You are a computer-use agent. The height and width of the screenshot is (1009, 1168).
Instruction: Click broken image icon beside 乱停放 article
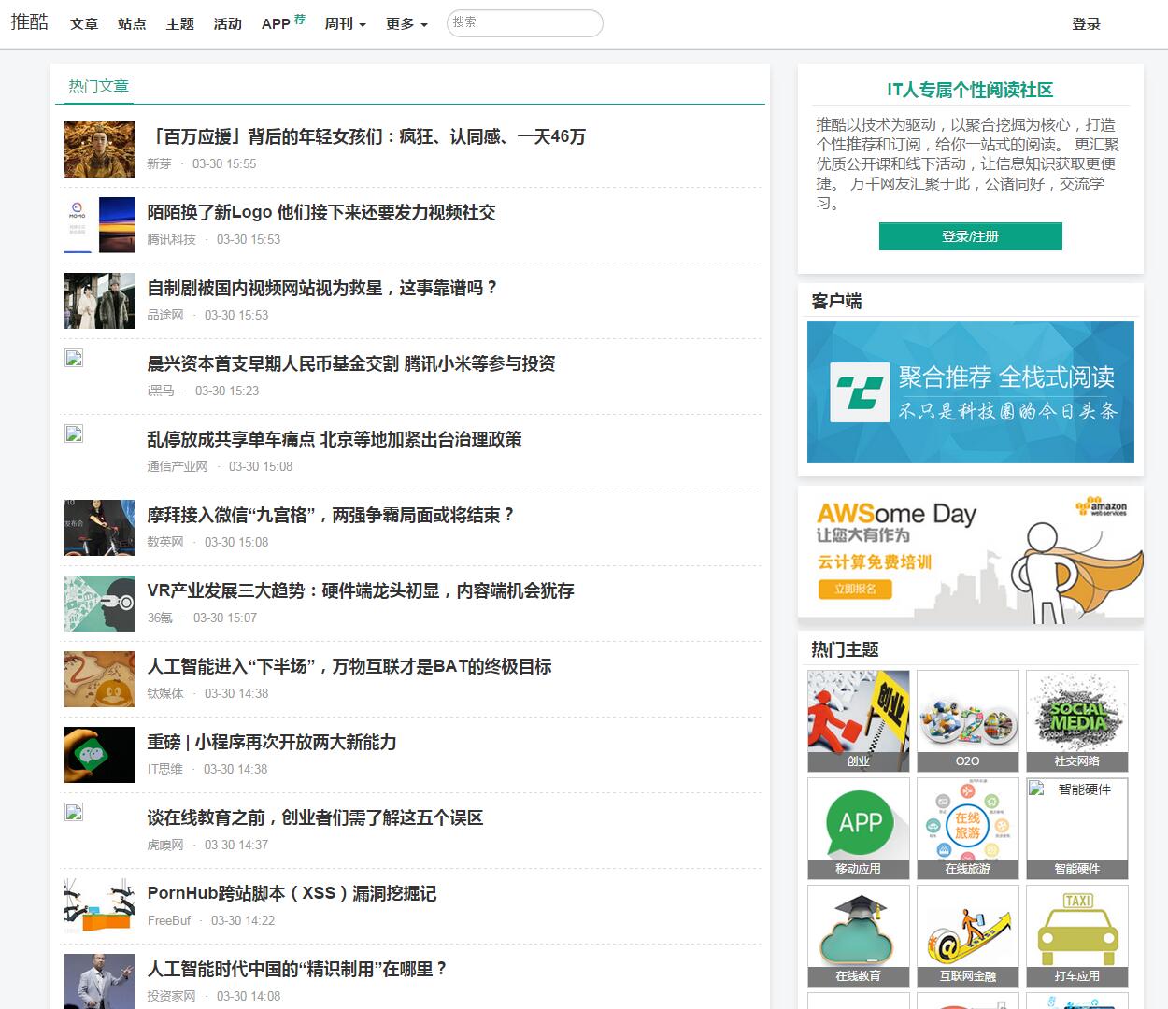point(74,433)
